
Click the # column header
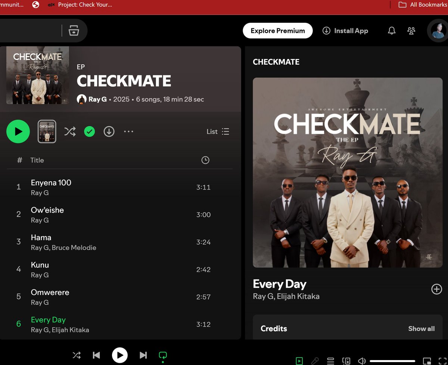click(19, 160)
